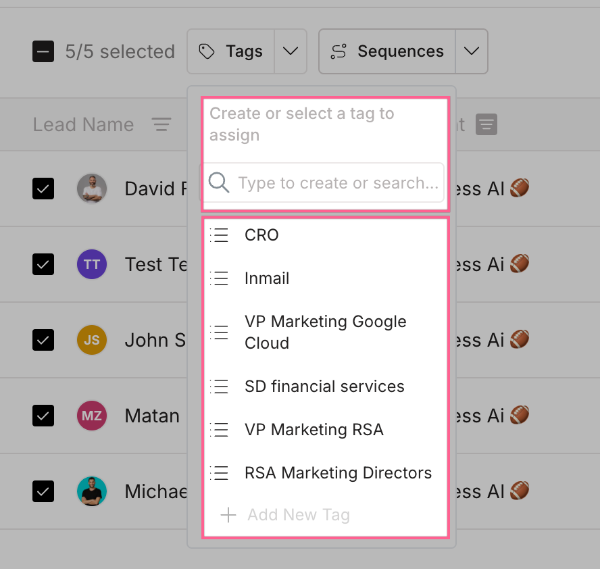
Task: Choose the VP Marketing RSA tag
Action: [x=314, y=430]
